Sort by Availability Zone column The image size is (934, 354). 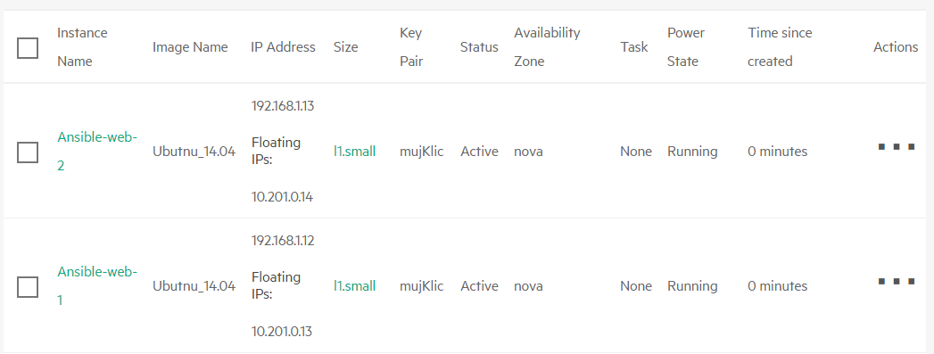547,47
